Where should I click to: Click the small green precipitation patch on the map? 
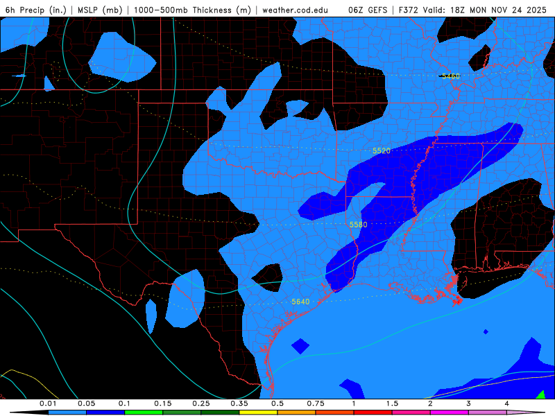(541, 395)
